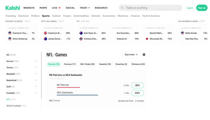Select the Awards (10) filter chip
This screenshot has height=120, width=210.
coord(105,64)
